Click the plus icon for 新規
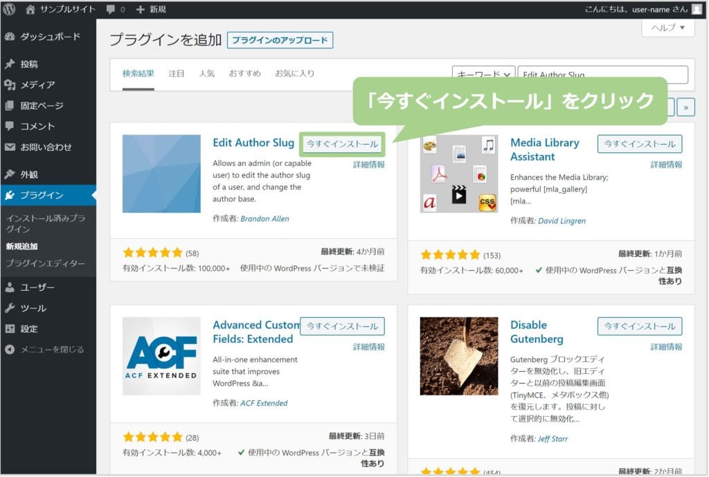Image resolution: width=709 pixels, height=477 pixels. coord(140,10)
